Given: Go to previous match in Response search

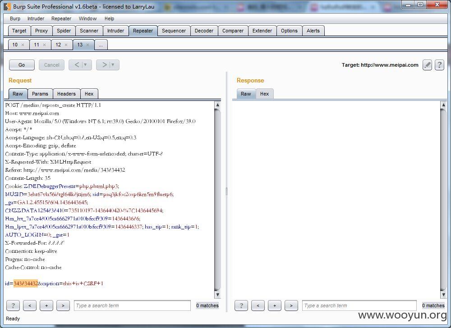Looking at the screenshot, I should pyautogui.click(x=258, y=305).
